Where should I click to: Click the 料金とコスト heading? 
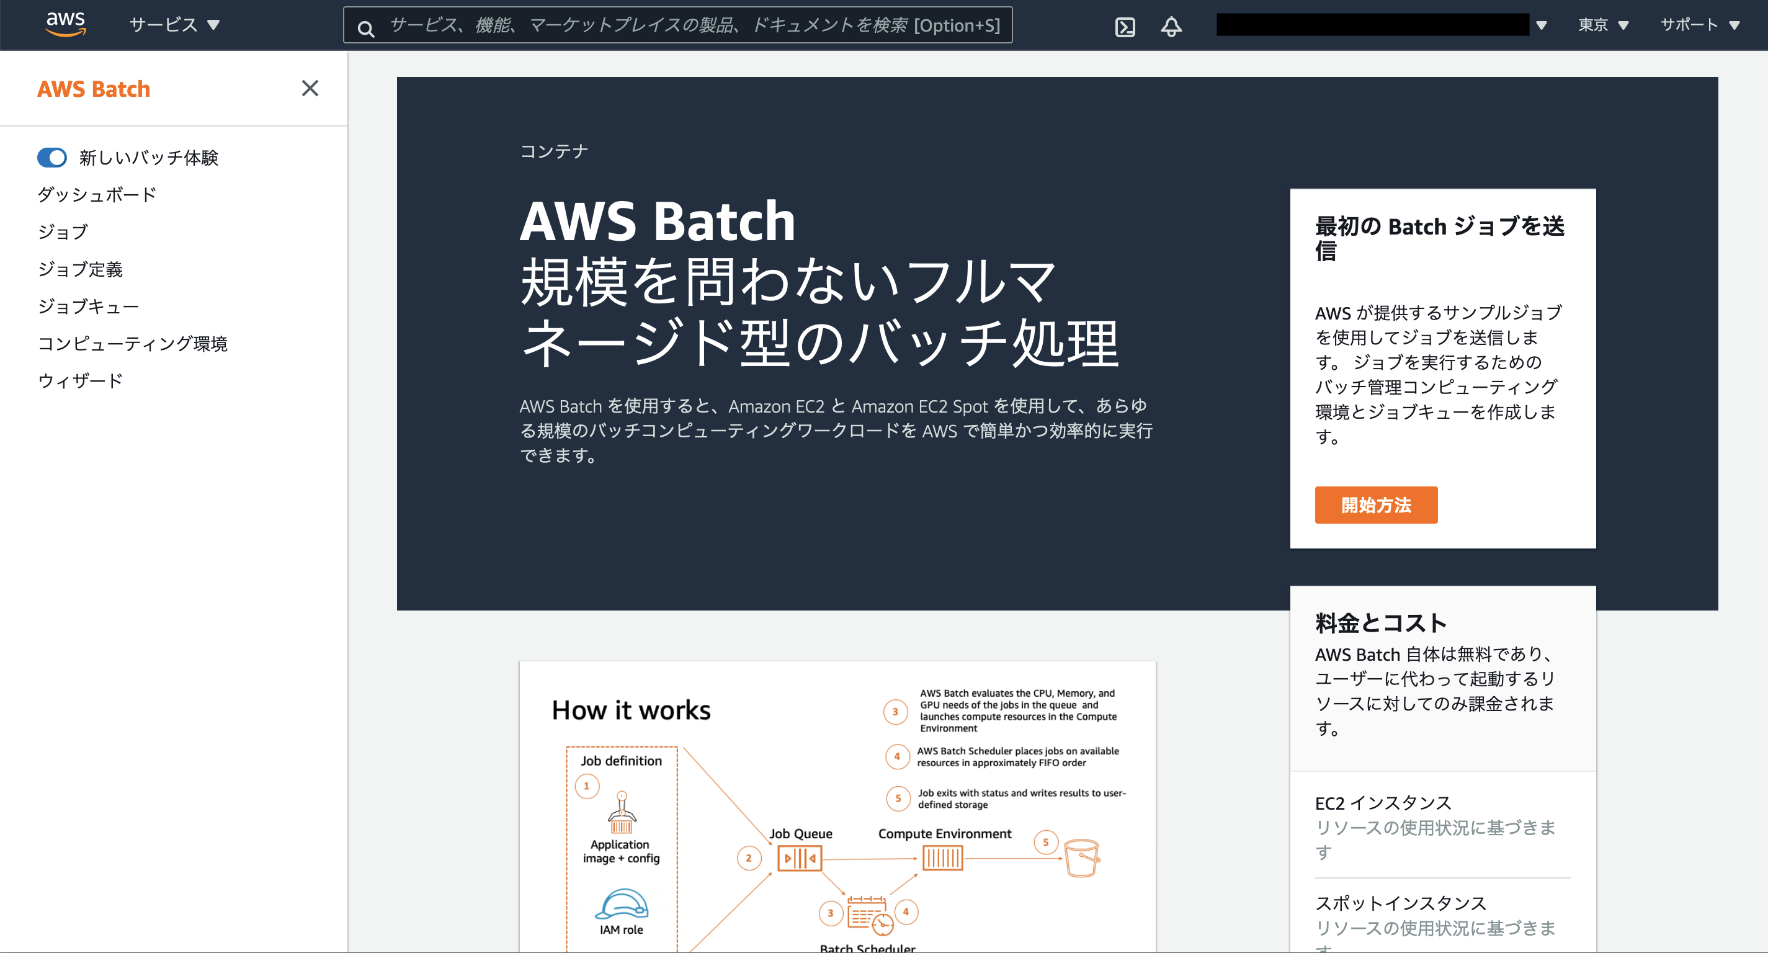pyautogui.click(x=1381, y=623)
